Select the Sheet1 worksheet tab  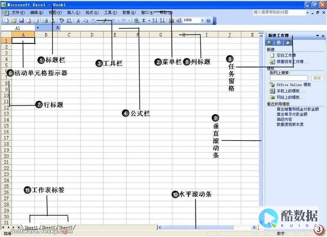pyautogui.click(x=31, y=228)
